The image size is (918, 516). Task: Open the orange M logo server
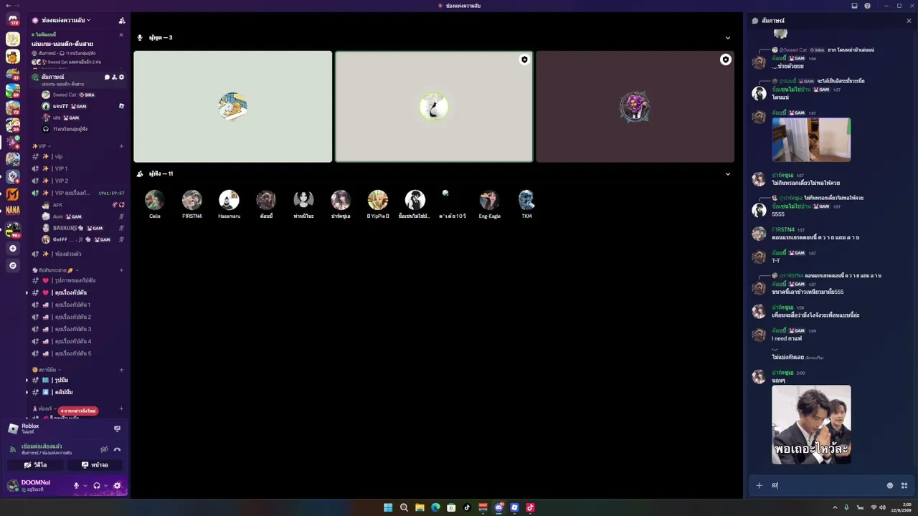click(12, 193)
